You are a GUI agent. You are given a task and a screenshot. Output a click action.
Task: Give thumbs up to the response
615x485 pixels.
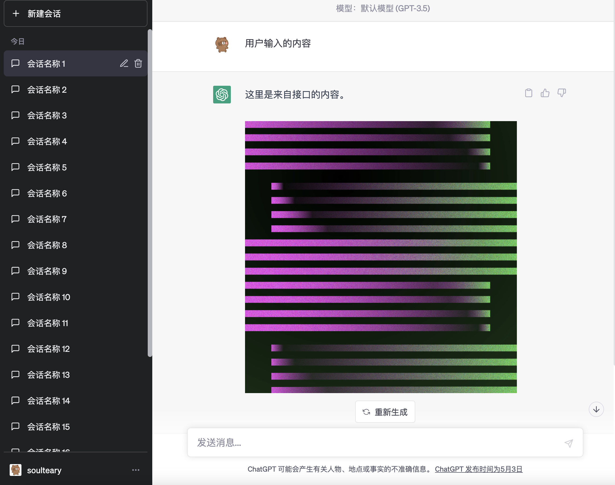[545, 93]
